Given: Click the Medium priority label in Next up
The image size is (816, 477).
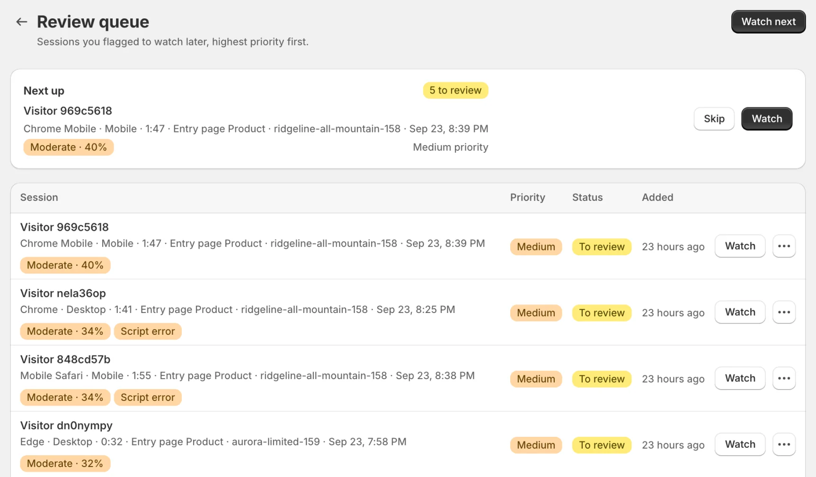Looking at the screenshot, I should [451, 147].
